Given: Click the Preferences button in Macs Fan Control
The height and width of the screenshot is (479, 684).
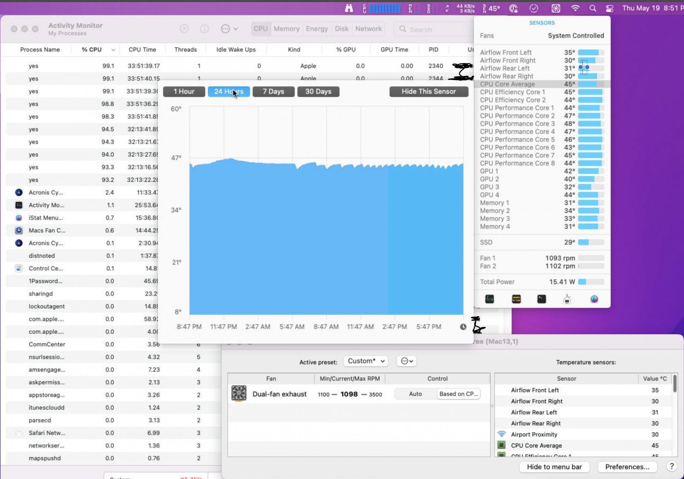Looking at the screenshot, I should coord(627,467).
